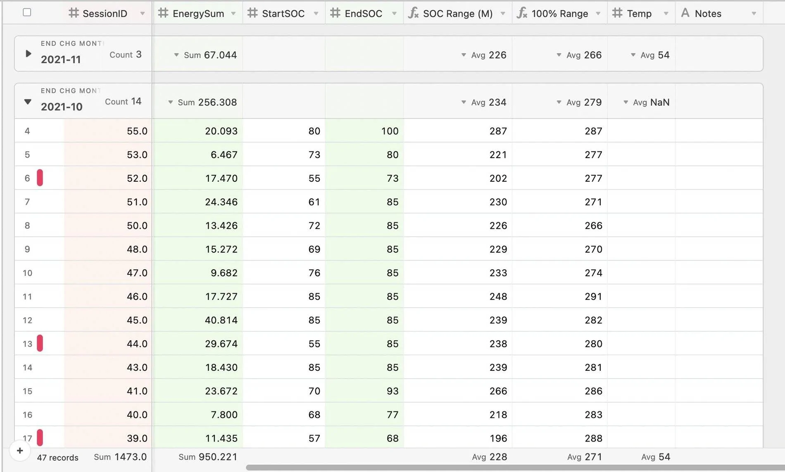Open the SessionID column dropdown arrow

(143, 14)
